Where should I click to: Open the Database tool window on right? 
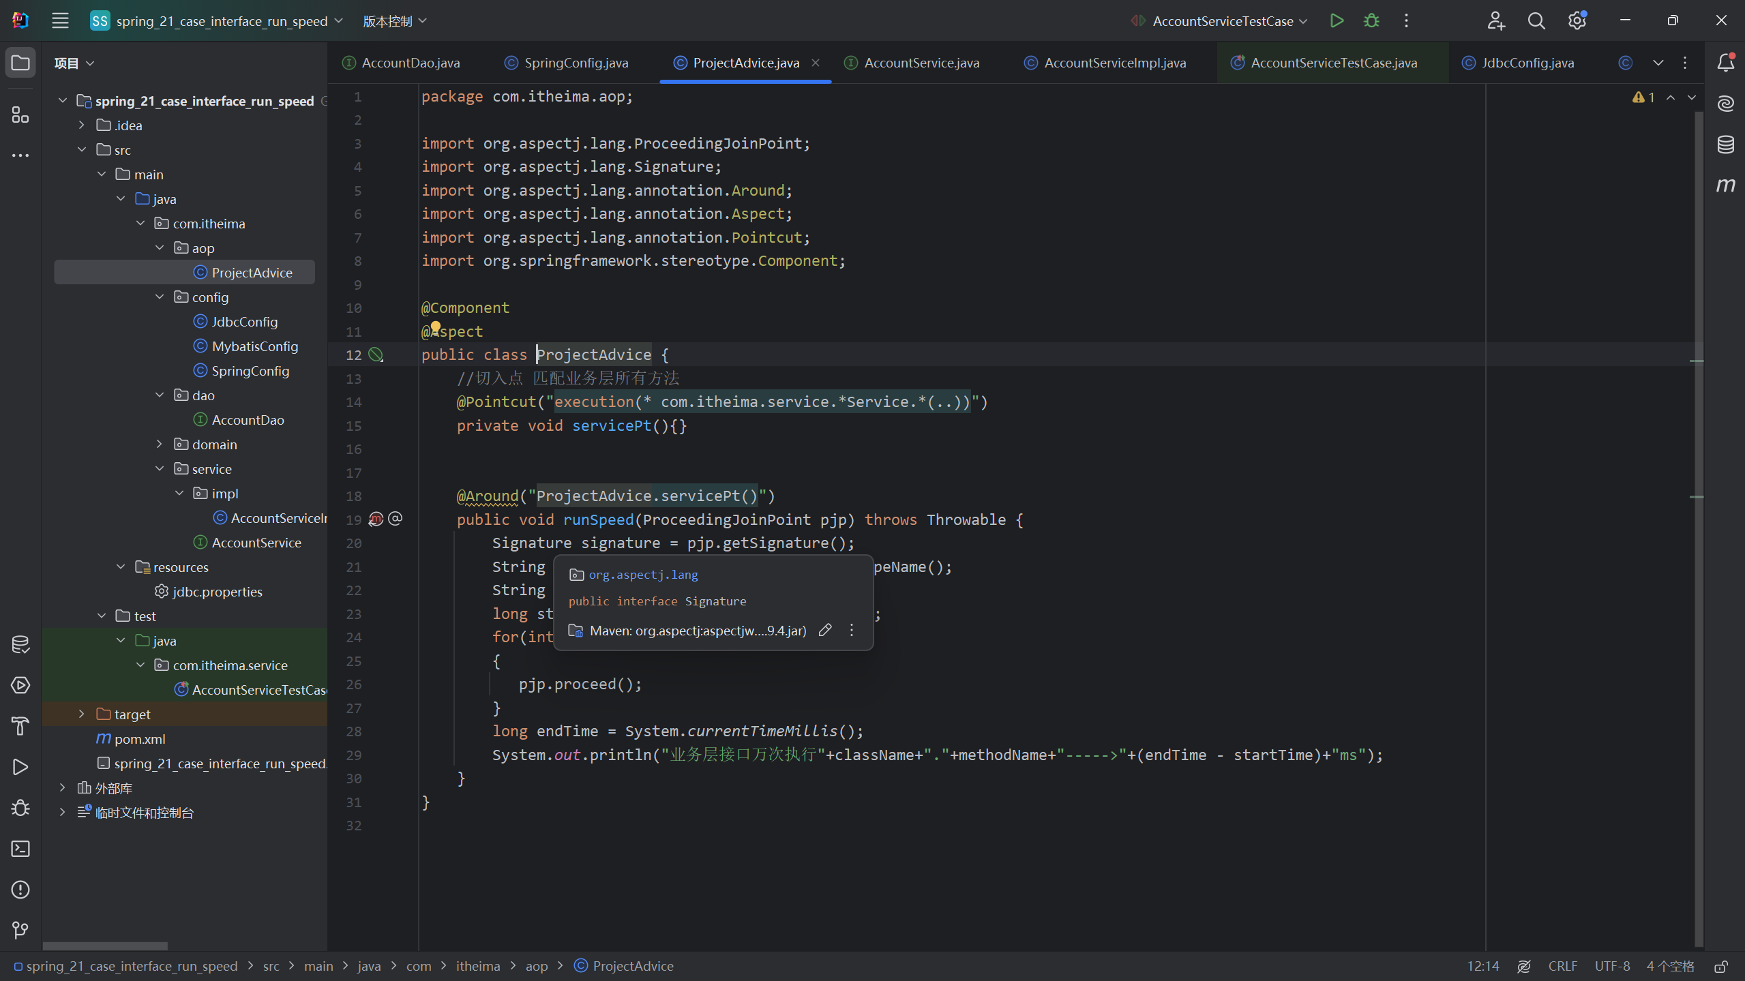[x=1726, y=145]
